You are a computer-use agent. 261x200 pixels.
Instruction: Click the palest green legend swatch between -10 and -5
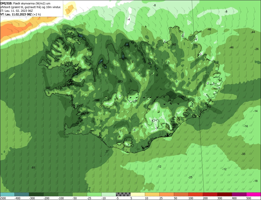point(109,194)
